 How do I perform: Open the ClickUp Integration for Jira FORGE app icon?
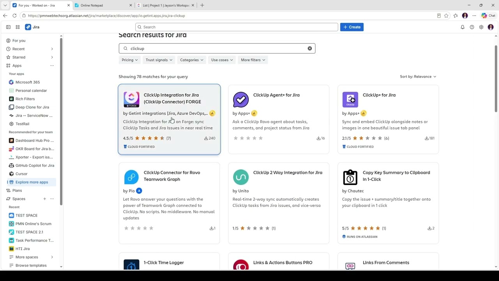(131, 100)
